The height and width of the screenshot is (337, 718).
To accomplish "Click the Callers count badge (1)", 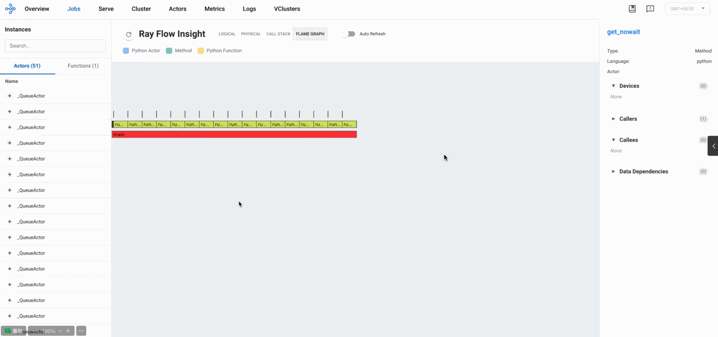I will click(x=703, y=119).
